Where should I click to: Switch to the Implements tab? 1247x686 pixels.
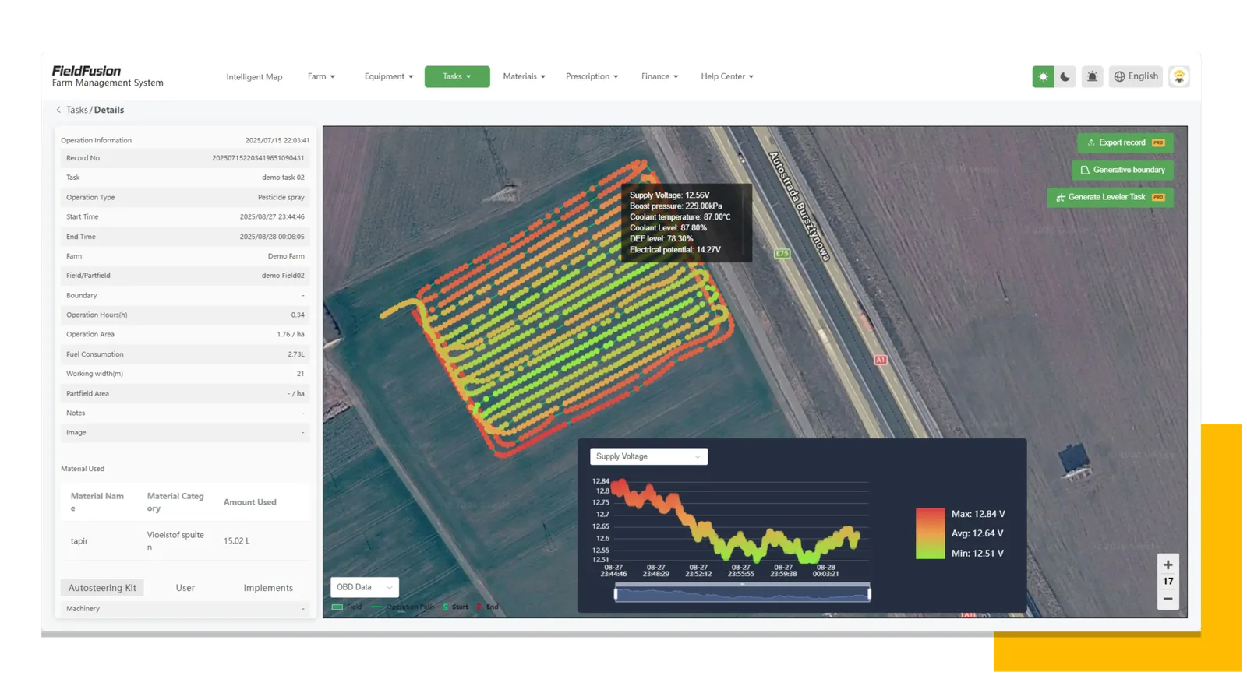[x=268, y=588]
